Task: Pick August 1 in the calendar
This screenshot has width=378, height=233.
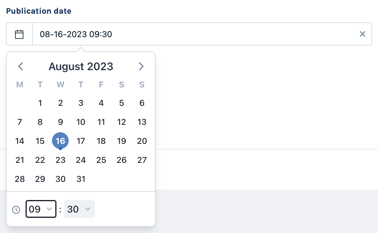Action: [40, 103]
